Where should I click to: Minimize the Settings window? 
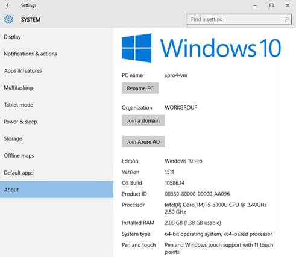(255, 5)
